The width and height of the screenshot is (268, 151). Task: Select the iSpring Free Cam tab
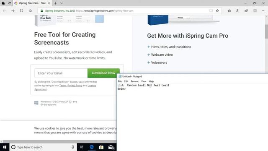click(x=32, y=3)
